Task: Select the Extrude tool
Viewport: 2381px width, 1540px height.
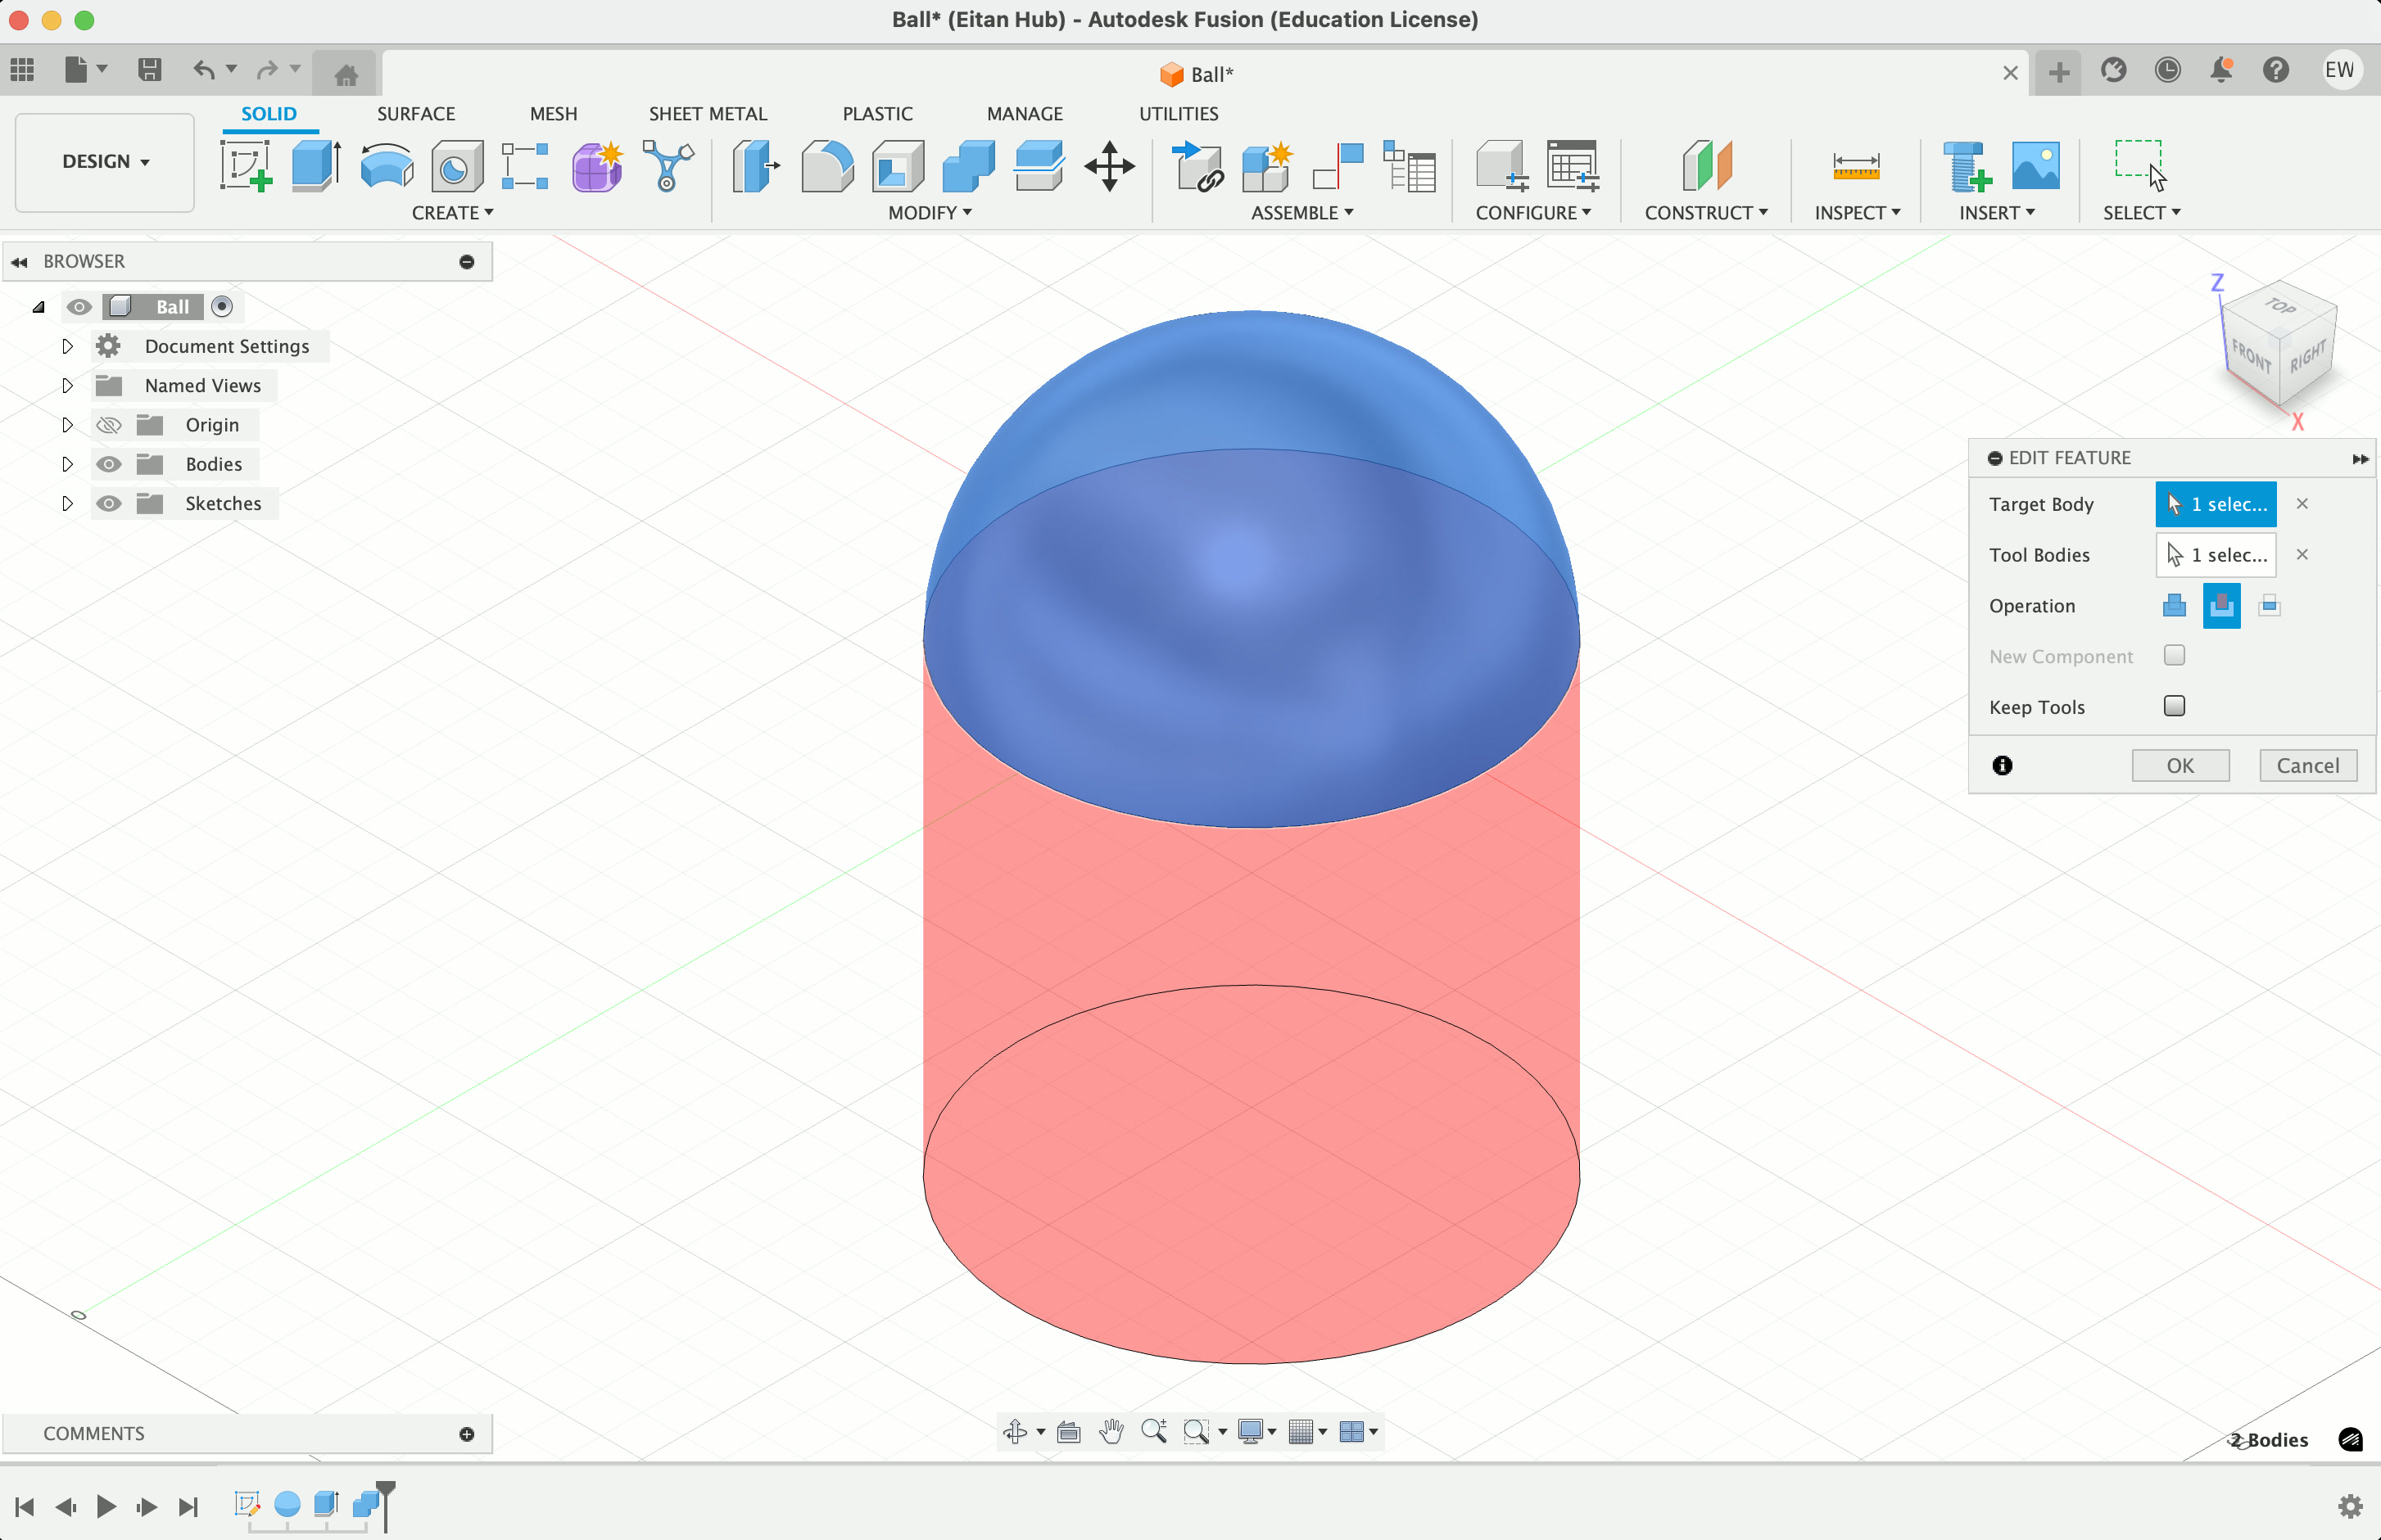Action: (316, 166)
